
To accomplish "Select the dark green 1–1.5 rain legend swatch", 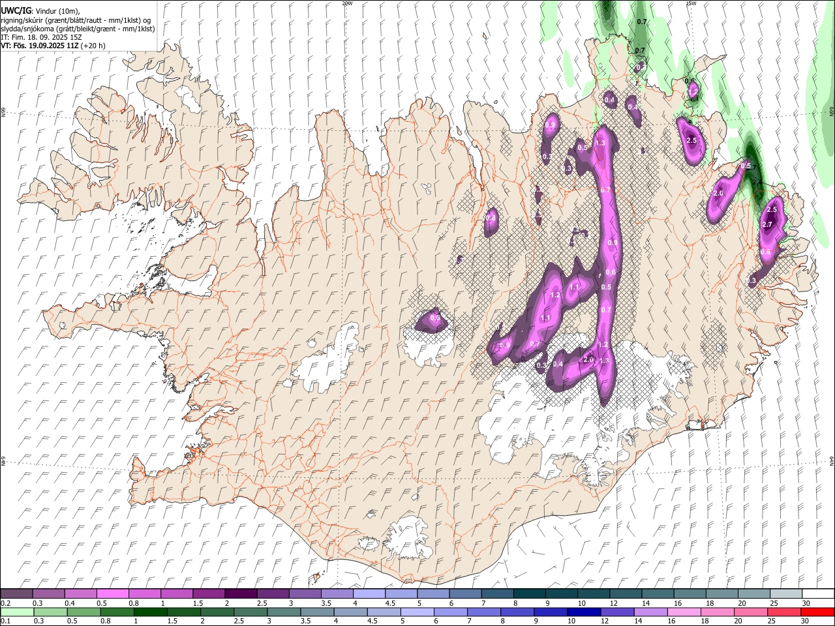I will point(150,612).
